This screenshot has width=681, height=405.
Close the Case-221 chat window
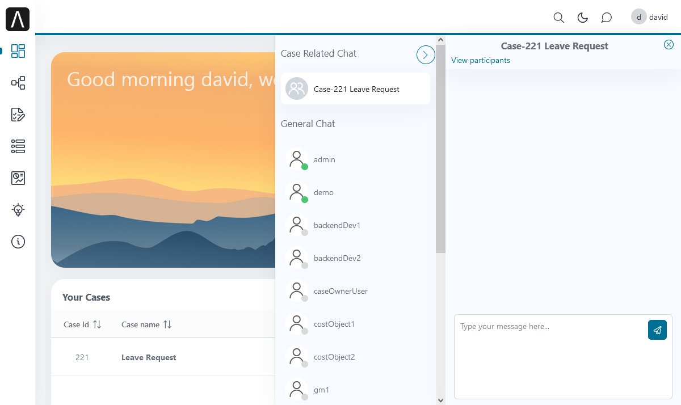coord(669,45)
